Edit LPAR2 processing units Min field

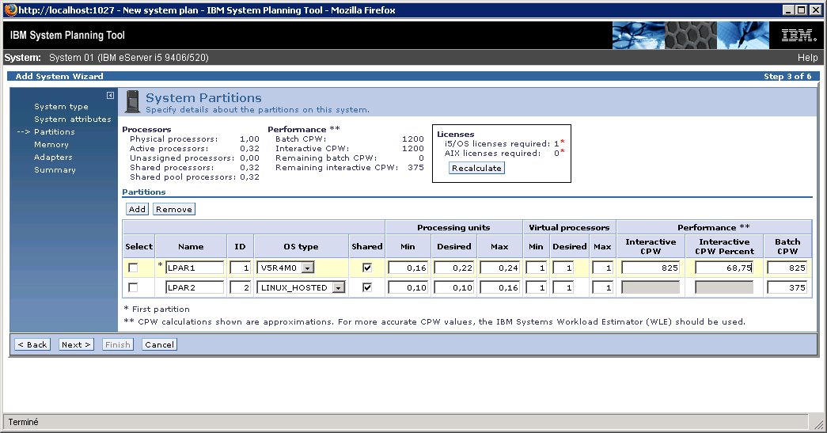coord(408,287)
